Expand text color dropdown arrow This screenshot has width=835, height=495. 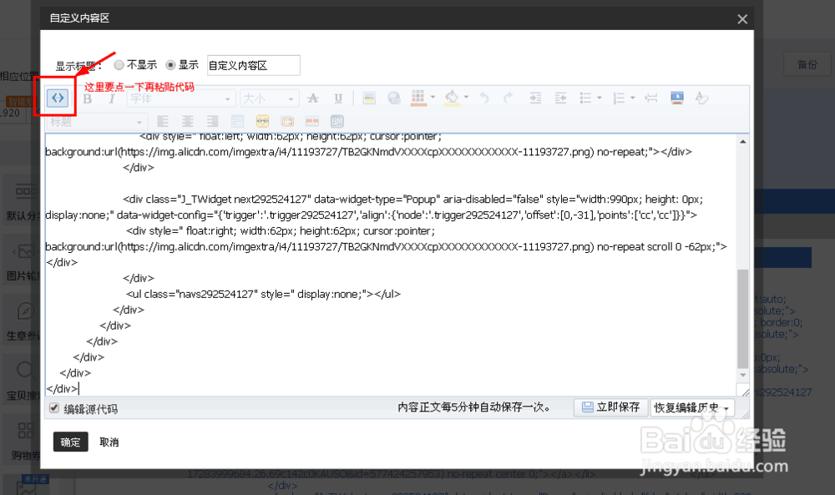click(433, 98)
